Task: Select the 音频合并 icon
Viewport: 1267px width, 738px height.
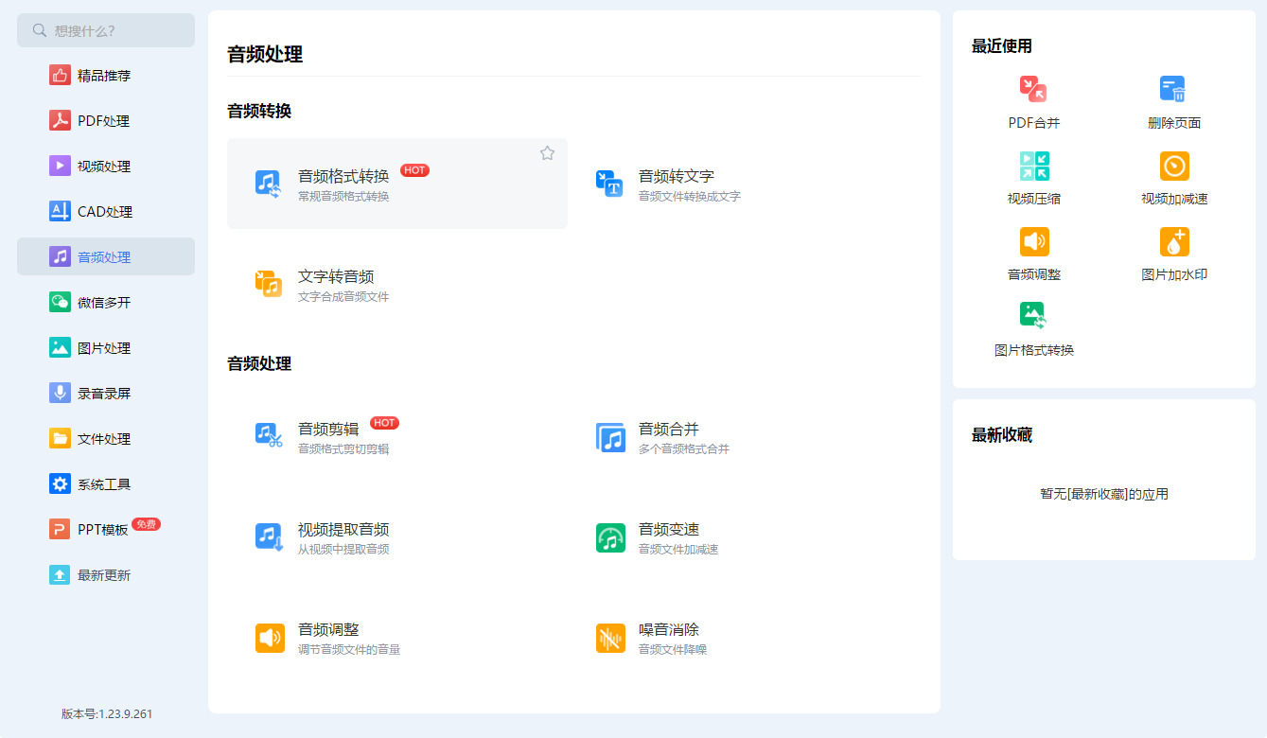Action: click(610, 436)
